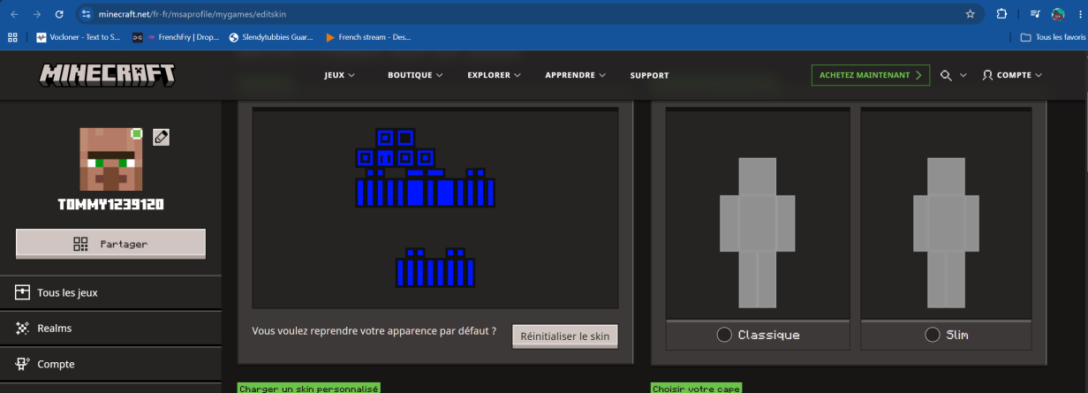Click the villager profile avatar
The width and height of the screenshot is (1088, 393).
pos(111,159)
